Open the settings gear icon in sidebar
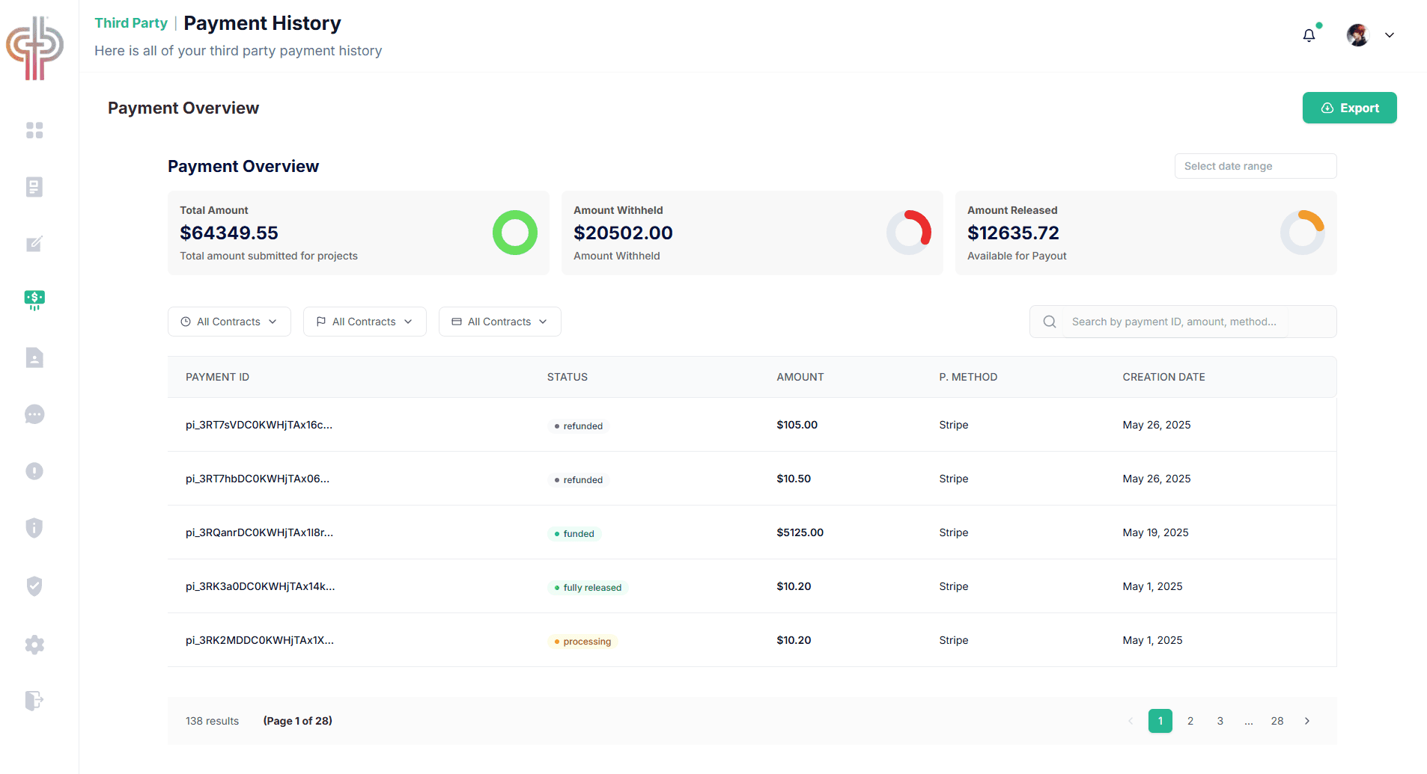The image size is (1427, 774). click(34, 645)
